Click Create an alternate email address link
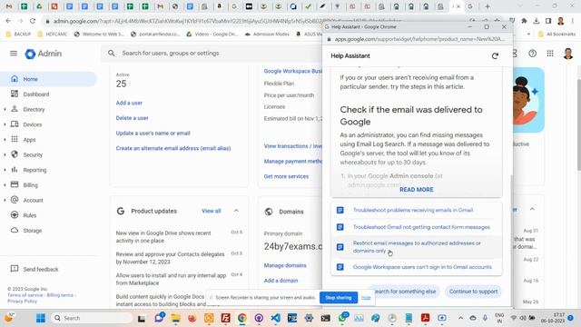Viewport: 581px width, 327px height. coord(173,148)
